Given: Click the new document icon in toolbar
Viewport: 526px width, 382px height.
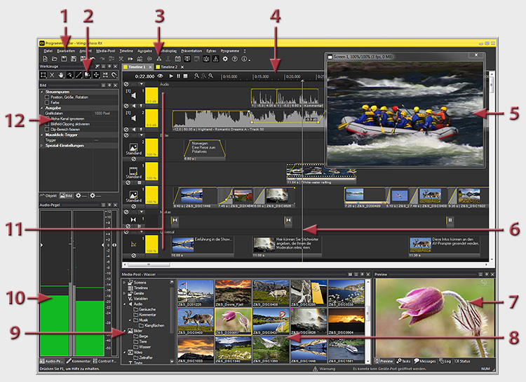Looking at the screenshot, I should pos(44,59).
